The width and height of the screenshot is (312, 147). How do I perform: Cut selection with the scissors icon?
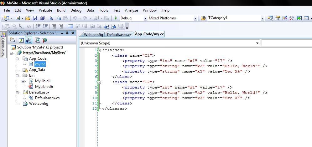pos(51,18)
